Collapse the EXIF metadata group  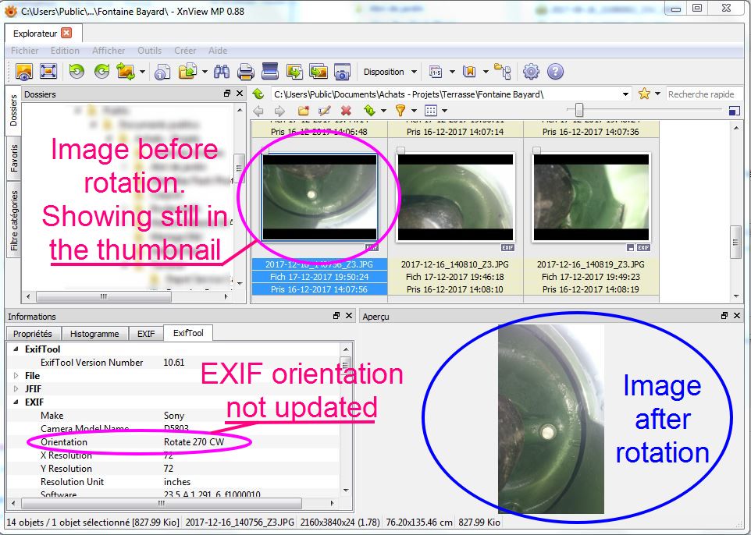16,402
